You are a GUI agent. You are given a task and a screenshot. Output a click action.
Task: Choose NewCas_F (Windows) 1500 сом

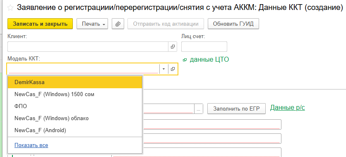75,94
